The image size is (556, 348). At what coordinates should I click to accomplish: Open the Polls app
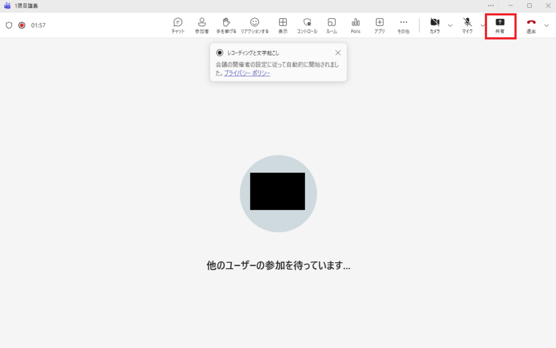(356, 25)
